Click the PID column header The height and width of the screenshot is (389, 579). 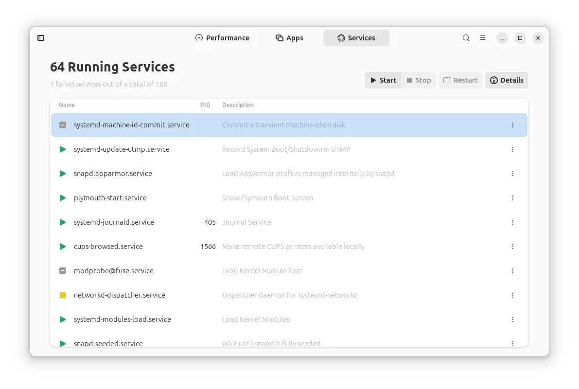coord(205,105)
